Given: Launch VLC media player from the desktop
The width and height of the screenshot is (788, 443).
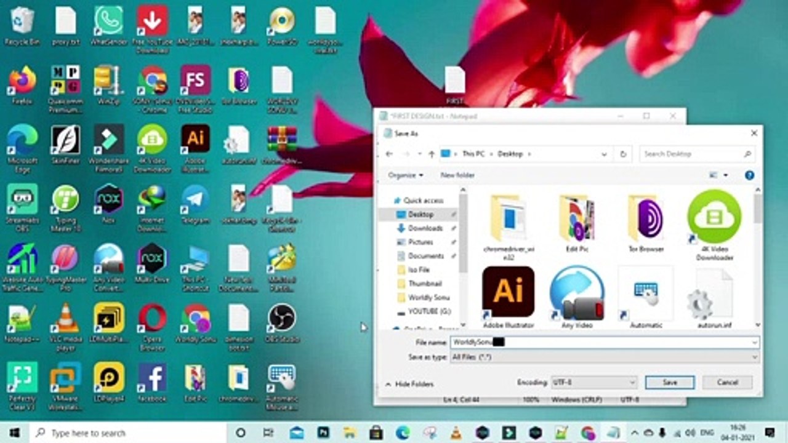Looking at the screenshot, I should coord(65,327).
